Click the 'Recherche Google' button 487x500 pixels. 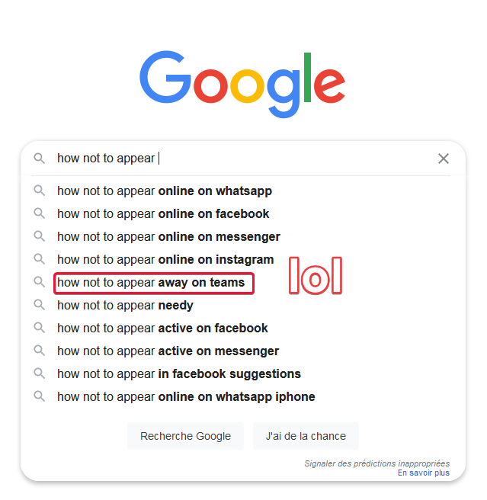[x=186, y=436]
